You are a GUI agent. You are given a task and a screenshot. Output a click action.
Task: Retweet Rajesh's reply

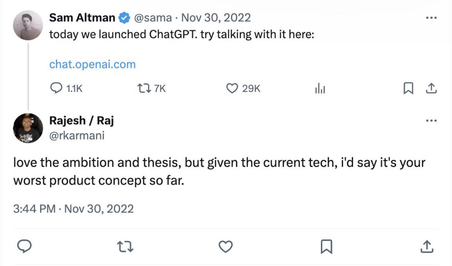coord(126,246)
